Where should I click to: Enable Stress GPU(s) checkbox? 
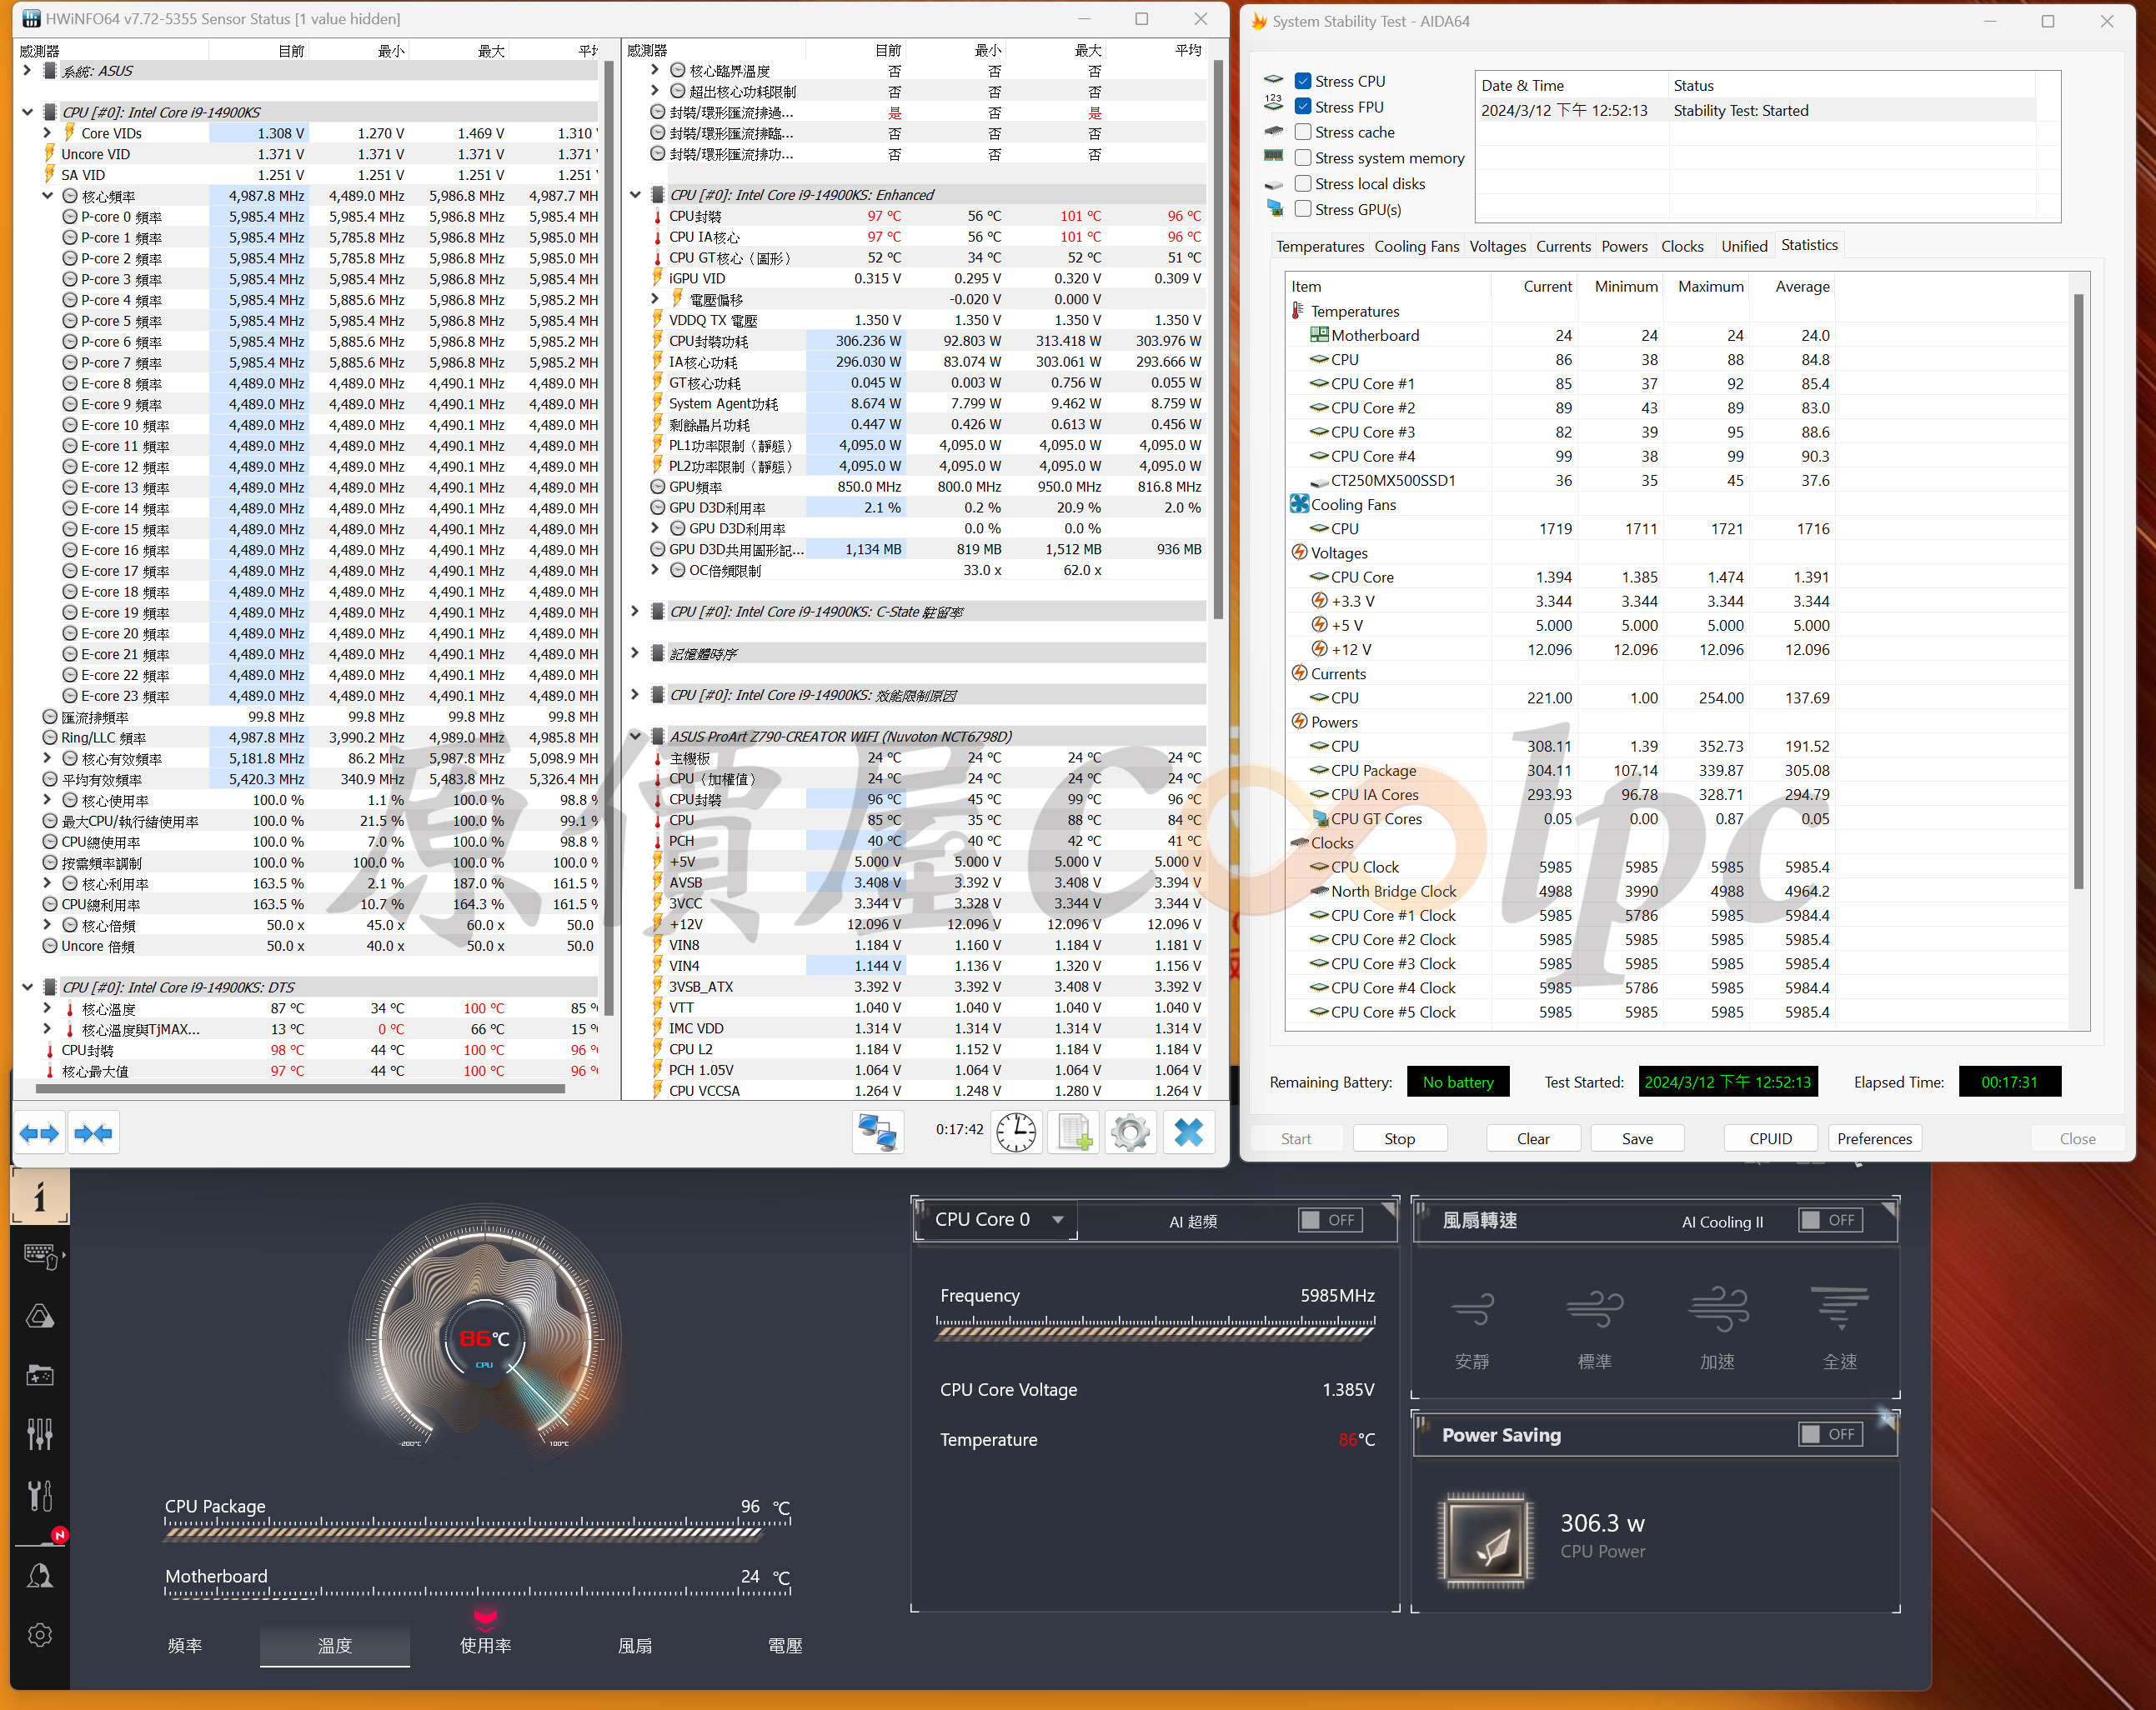coord(1303,209)
